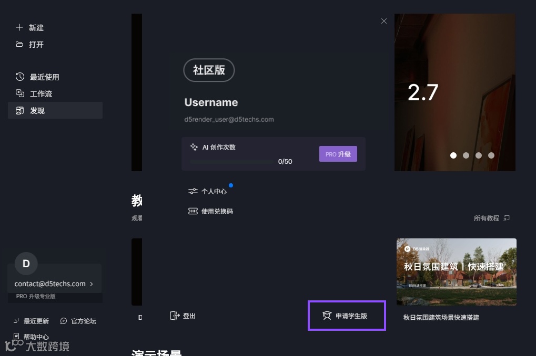Select third carousel dot on banner
The width and height of the screenshot is (536, 356).
(x=479, y=155)
